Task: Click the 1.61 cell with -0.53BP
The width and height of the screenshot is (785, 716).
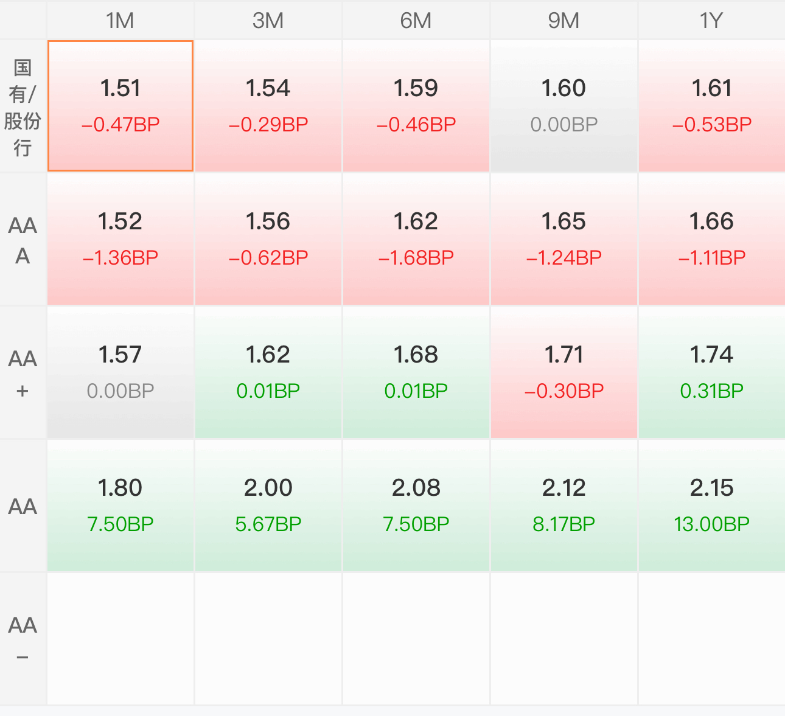Action: [x=712, y=106]
